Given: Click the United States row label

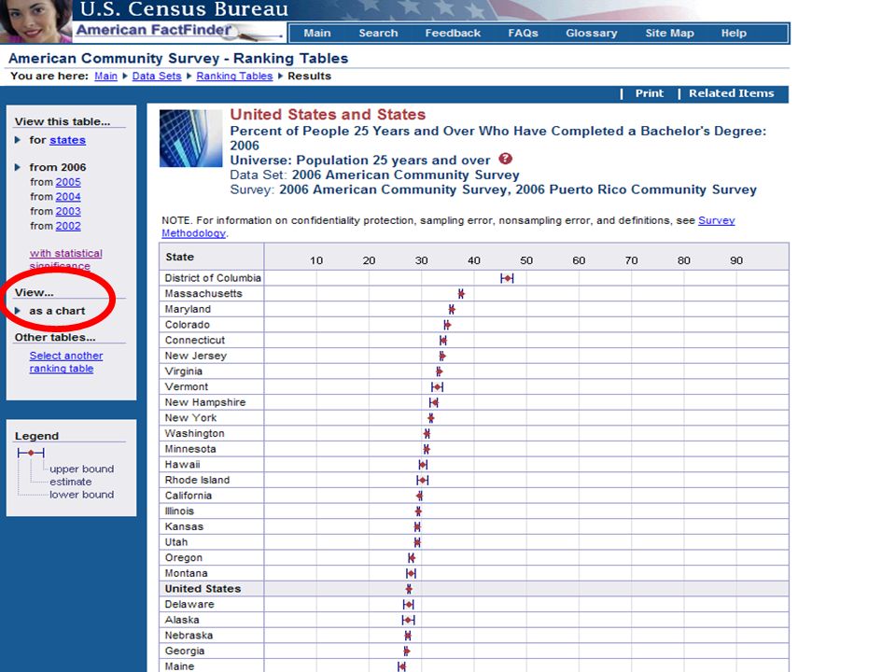Looking at the screenshot, I should 203,589.
